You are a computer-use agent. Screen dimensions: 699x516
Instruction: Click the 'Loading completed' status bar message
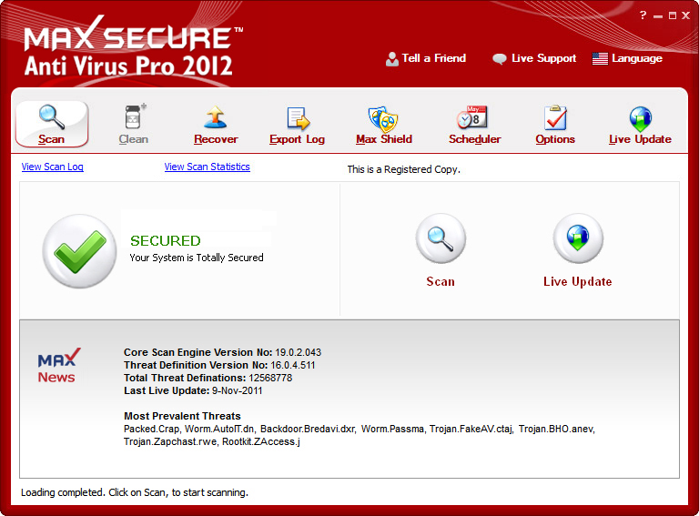pyautogui.click(x=134, y=492)
